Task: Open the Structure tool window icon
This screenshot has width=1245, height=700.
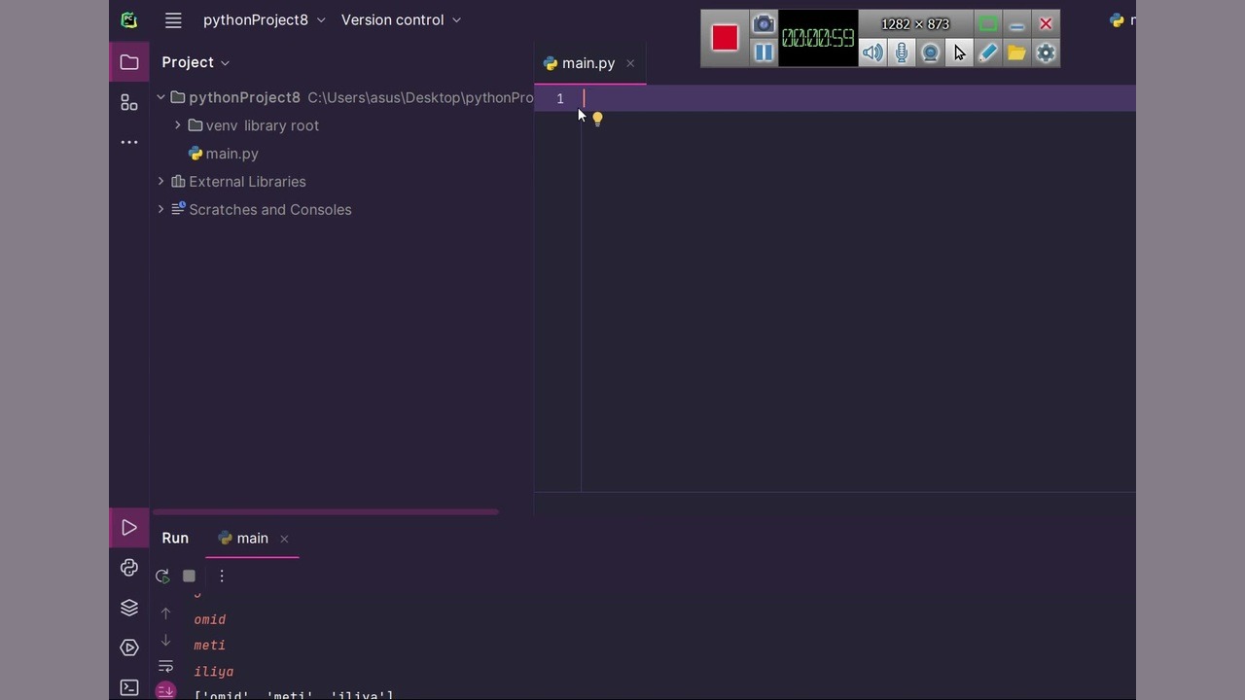Action: pyautogui.click(x=129, y=102)
